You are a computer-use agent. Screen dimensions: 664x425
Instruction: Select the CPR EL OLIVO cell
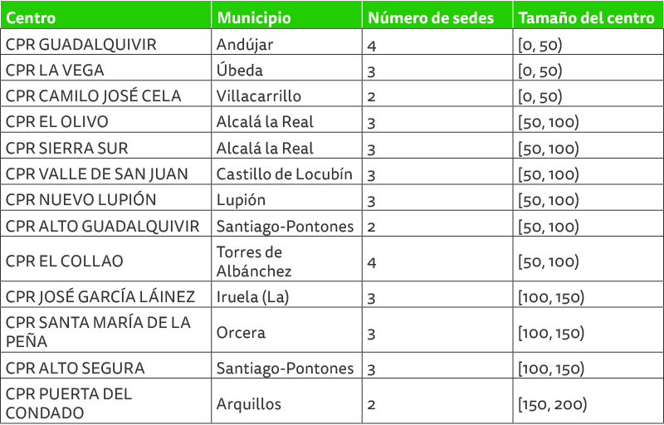(106, 120)
